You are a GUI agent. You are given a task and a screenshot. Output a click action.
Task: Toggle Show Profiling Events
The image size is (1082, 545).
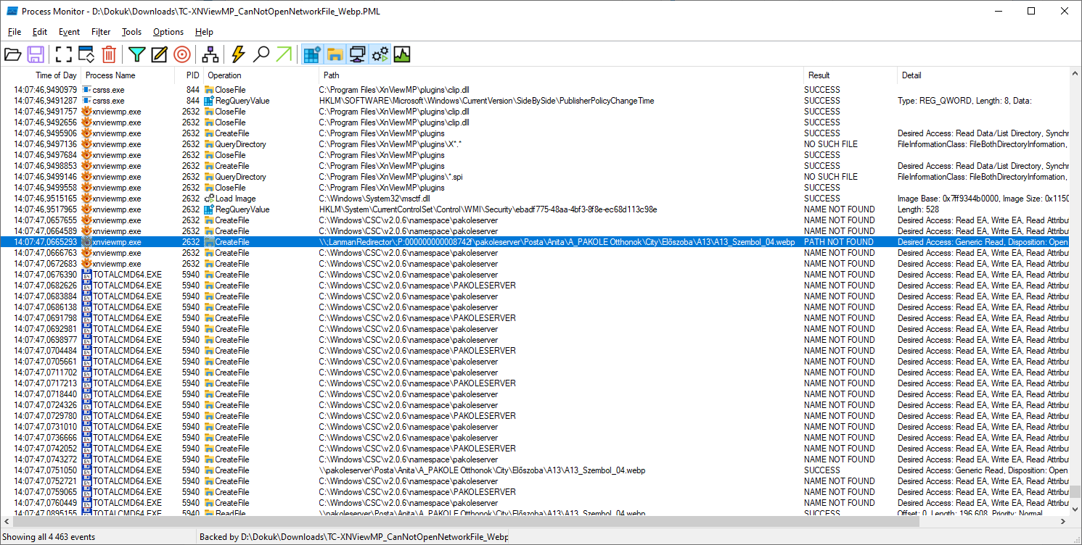coord(402,54)
